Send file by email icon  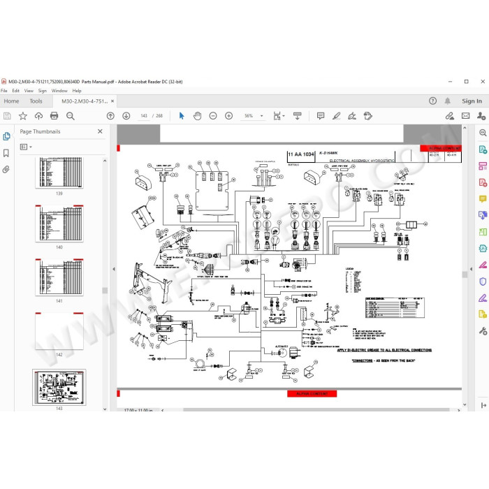coord(466,116)
